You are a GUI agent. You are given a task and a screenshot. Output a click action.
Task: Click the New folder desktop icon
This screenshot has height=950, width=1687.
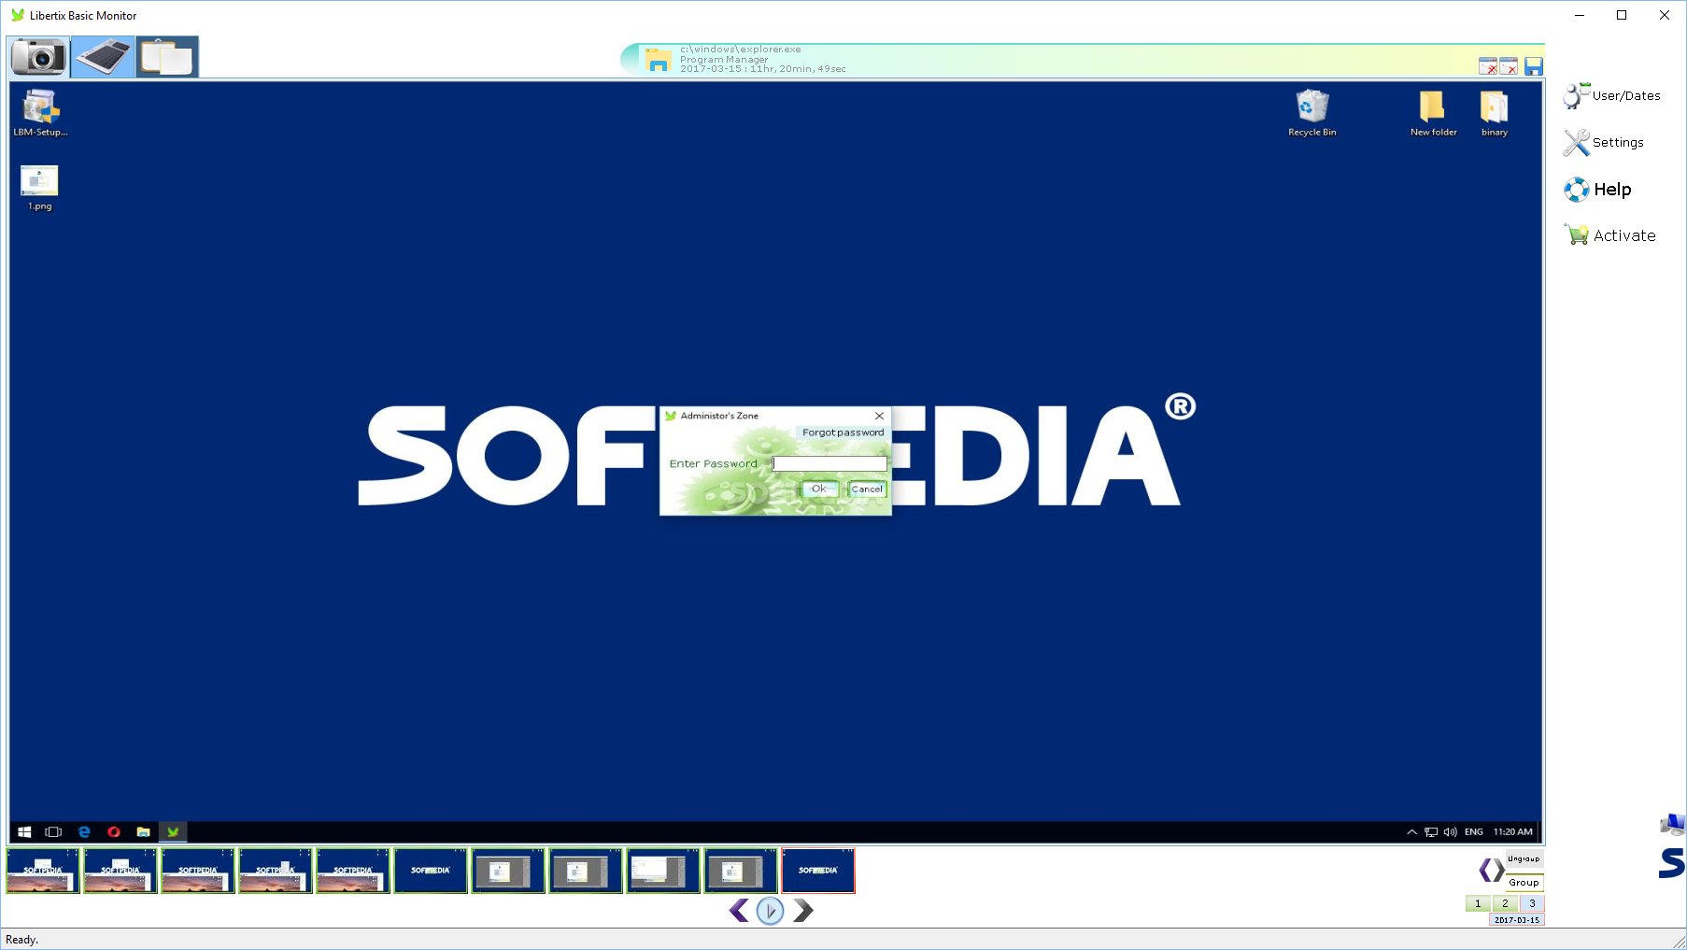(x=1433, y=113)
